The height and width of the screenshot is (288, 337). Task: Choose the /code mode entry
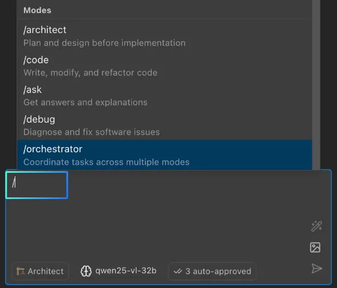[x=165, y=66]
